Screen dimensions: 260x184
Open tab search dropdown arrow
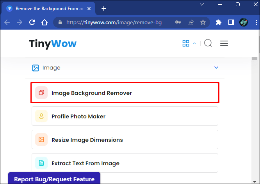pos(202,4)
